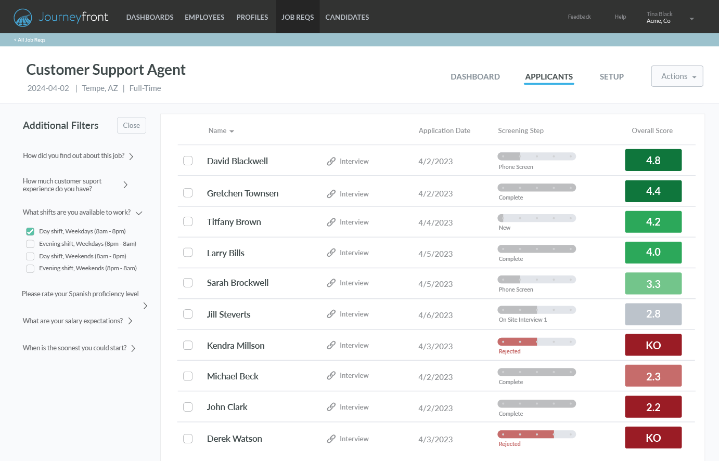Uncheck Day shift, Weekdays (8am - 8pm)
The height and width of the screenshot is (461, 719).
coord(30,231)
